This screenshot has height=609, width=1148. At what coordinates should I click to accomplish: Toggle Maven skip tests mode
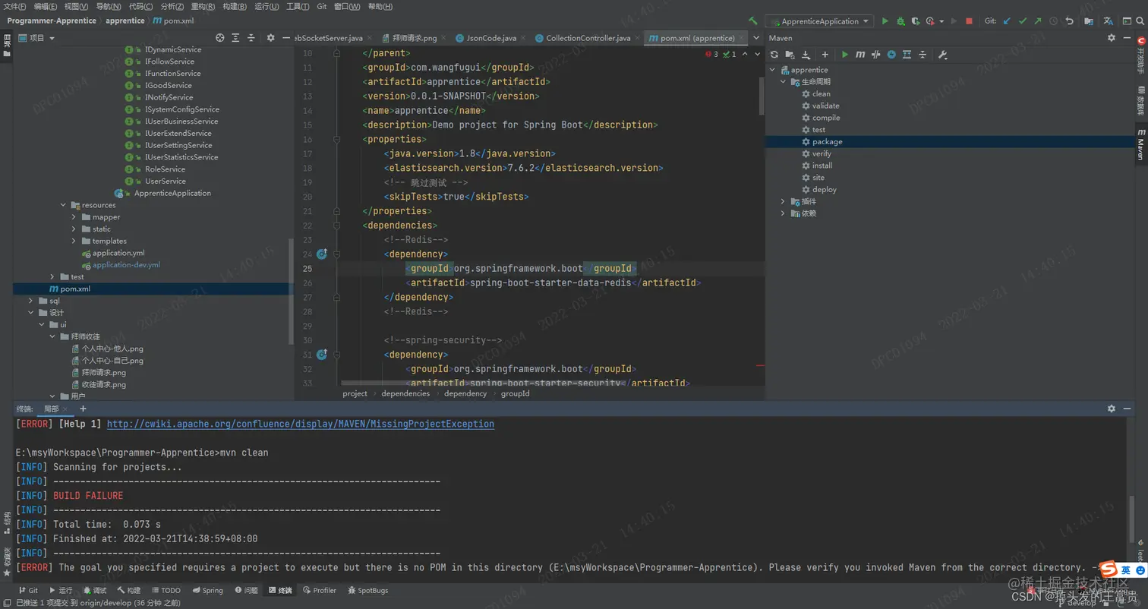[x=891, y=55]
